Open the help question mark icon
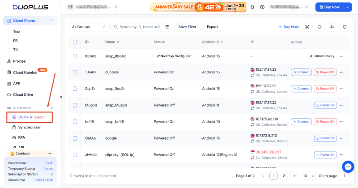Viewport: 358px width, 188px height. 262,7
